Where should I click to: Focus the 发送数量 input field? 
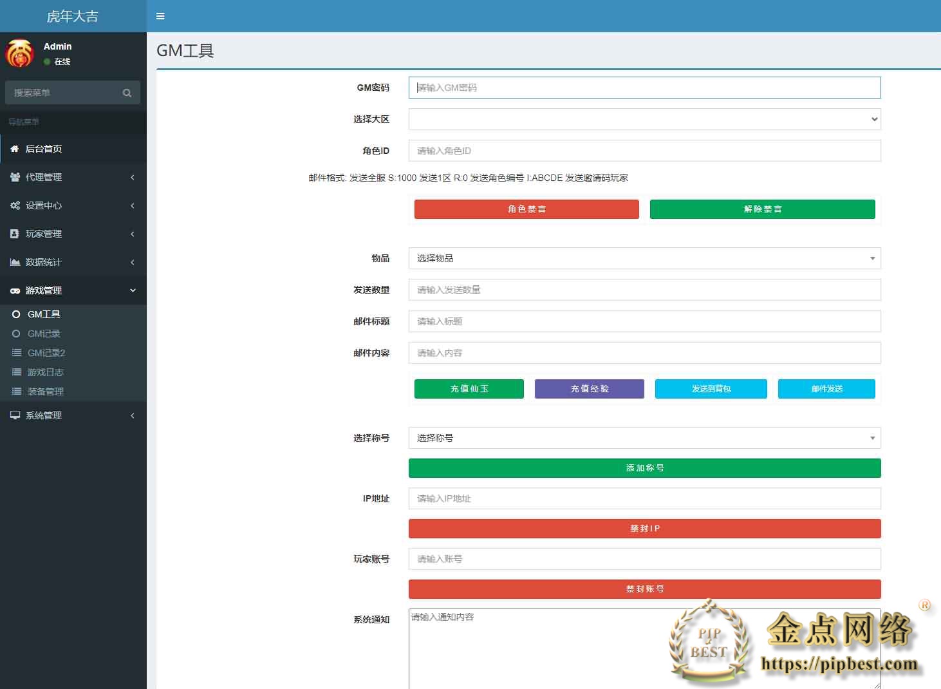point(644,290)
